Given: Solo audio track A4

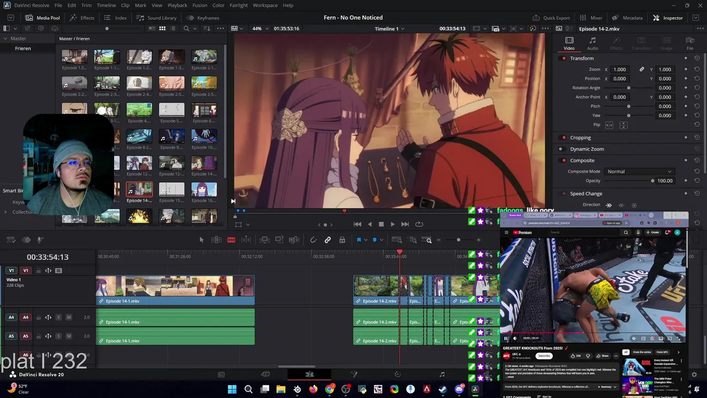Looking at the screenshot, I should click(x=59, y=317).
